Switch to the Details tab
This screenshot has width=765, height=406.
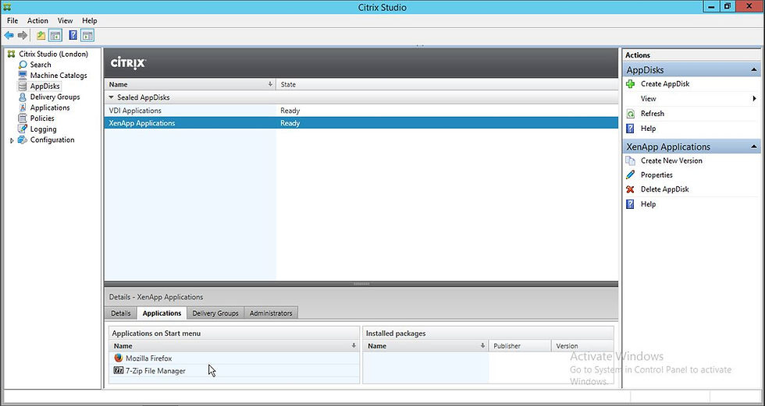coord(120,313)
